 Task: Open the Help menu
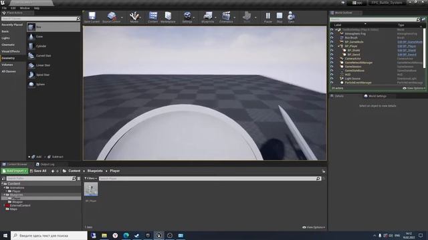tap(37, 8)
